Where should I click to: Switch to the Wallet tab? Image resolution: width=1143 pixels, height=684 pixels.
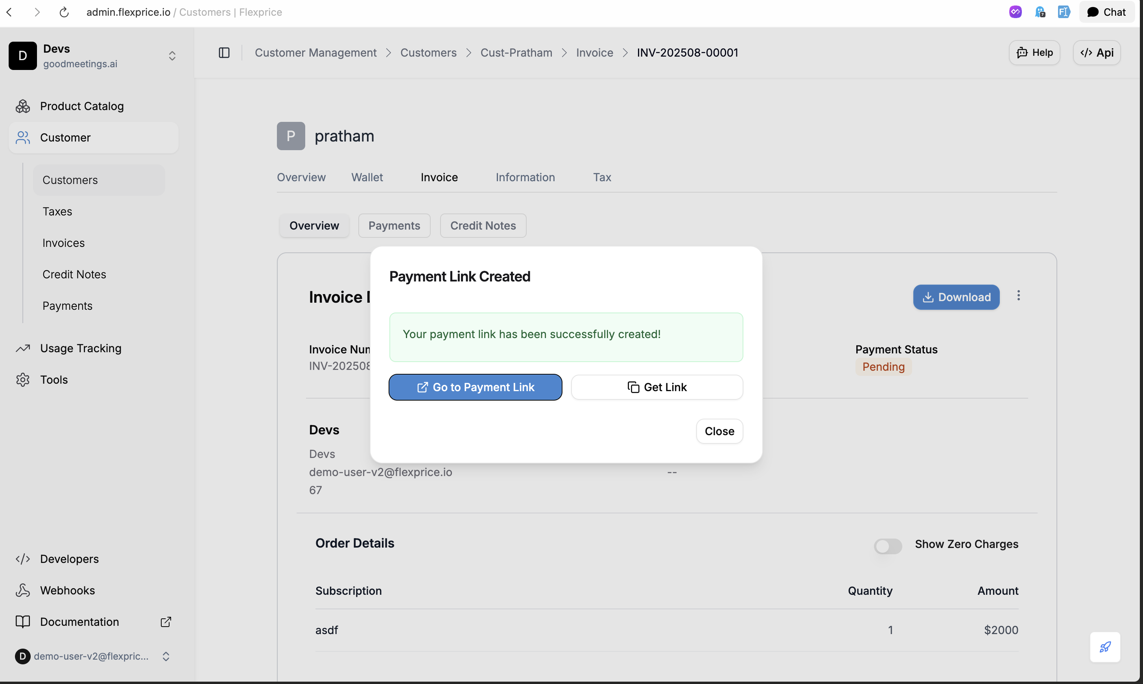367,177
